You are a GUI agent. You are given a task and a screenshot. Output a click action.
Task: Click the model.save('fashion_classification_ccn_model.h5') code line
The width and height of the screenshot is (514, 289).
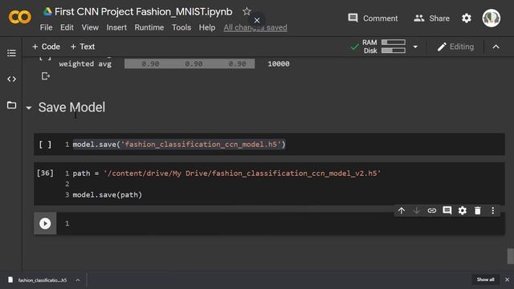[x=179, y=144]
